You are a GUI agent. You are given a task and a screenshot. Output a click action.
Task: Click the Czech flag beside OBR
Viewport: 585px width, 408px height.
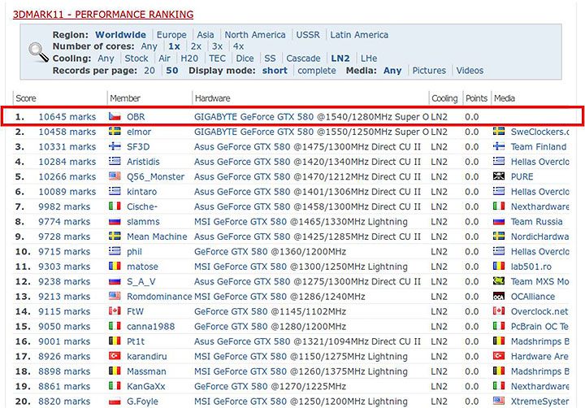pos(115,116)
